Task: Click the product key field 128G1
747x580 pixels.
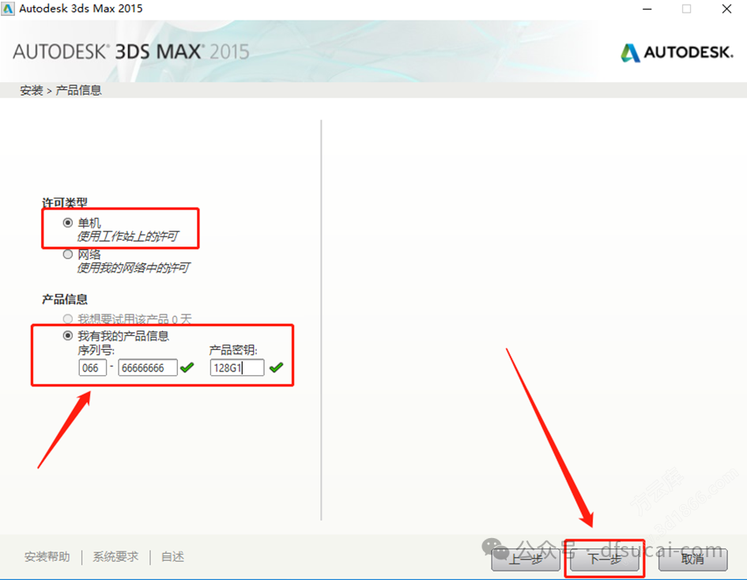Action: tap(237, 367)
